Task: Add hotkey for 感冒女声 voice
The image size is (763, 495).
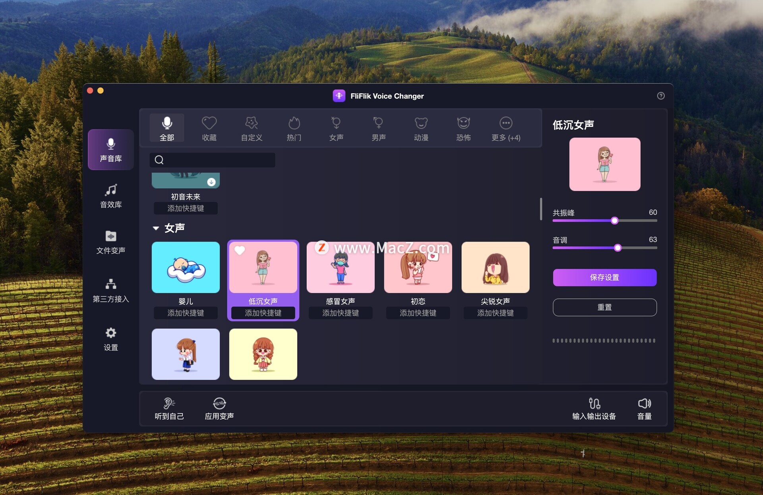Action: (x=341, y=313)
